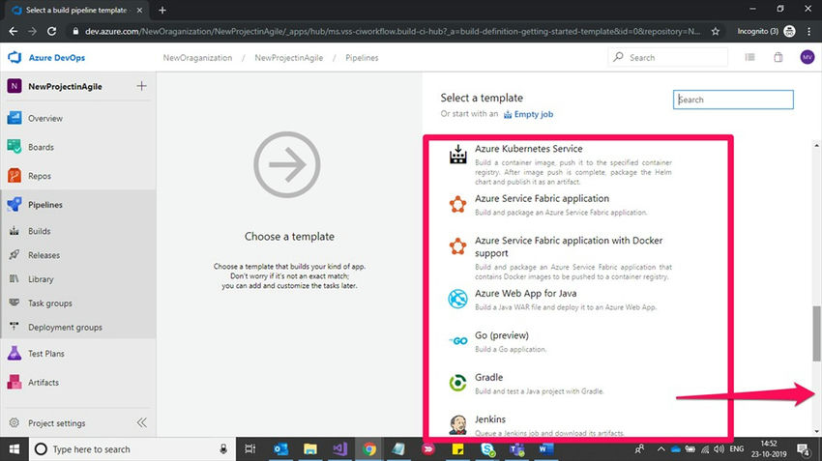Open Visual Studio from the taskbar
The width and height of the screenshot is (822, 461).
(x=339, y=449)
